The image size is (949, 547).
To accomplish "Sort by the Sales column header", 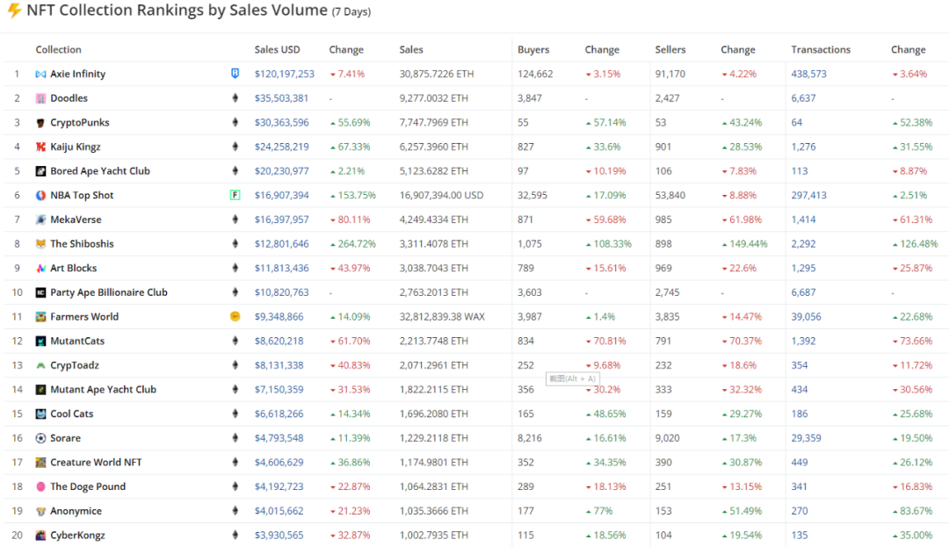I will click(411, 49).
